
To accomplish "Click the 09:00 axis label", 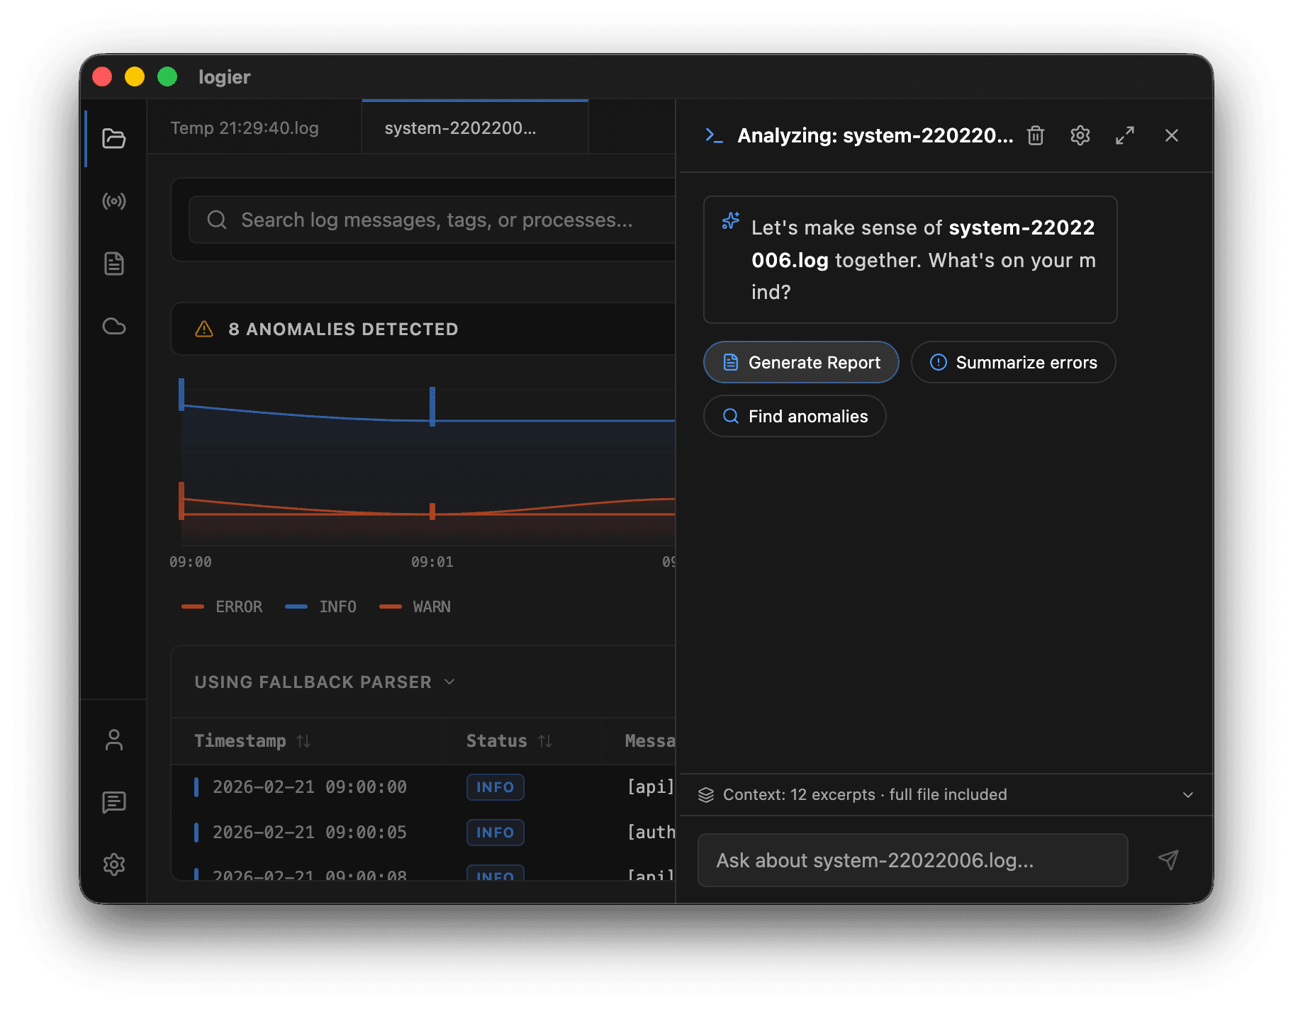I will pyautogui.click(x=190, y=562).
